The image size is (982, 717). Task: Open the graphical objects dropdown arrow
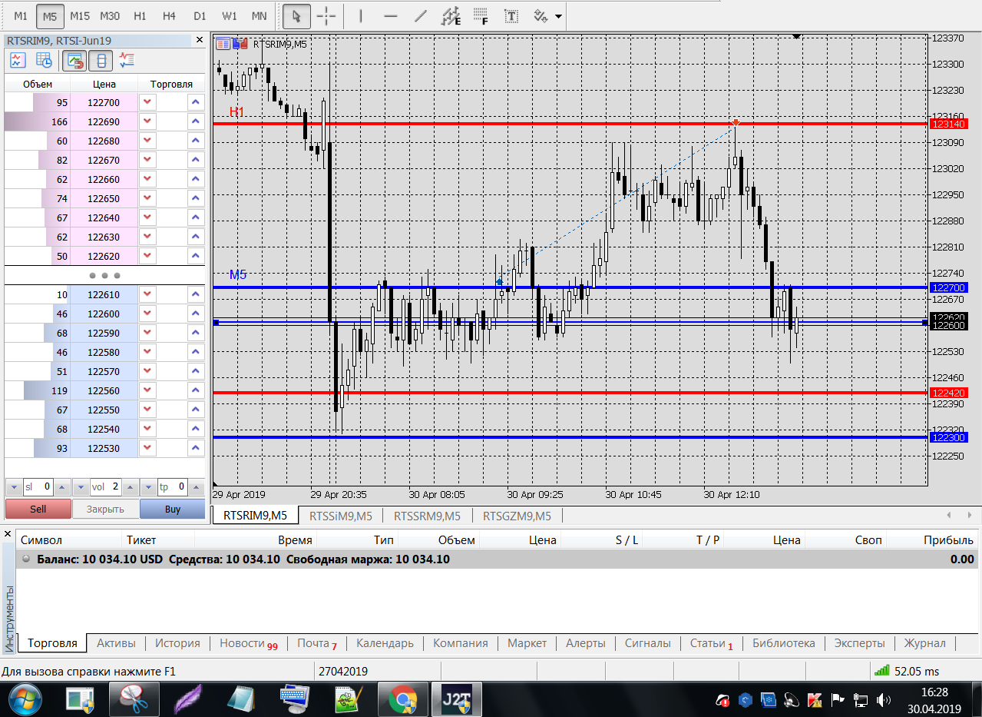point(558,15)
